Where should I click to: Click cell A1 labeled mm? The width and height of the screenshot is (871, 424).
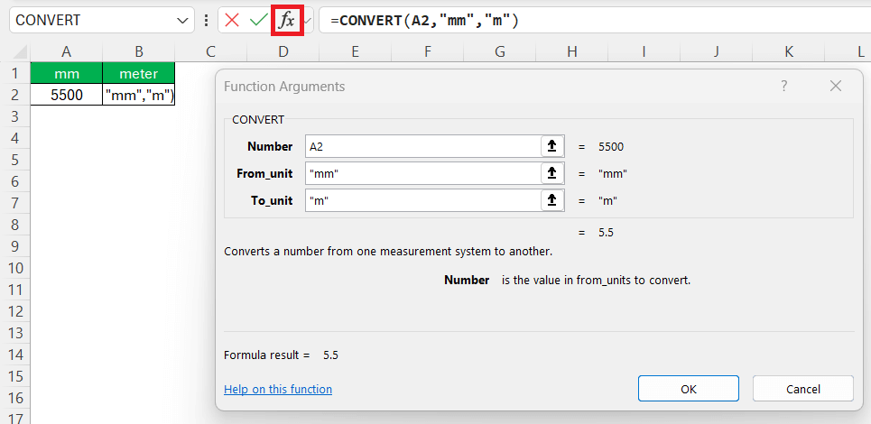(67, 73)
